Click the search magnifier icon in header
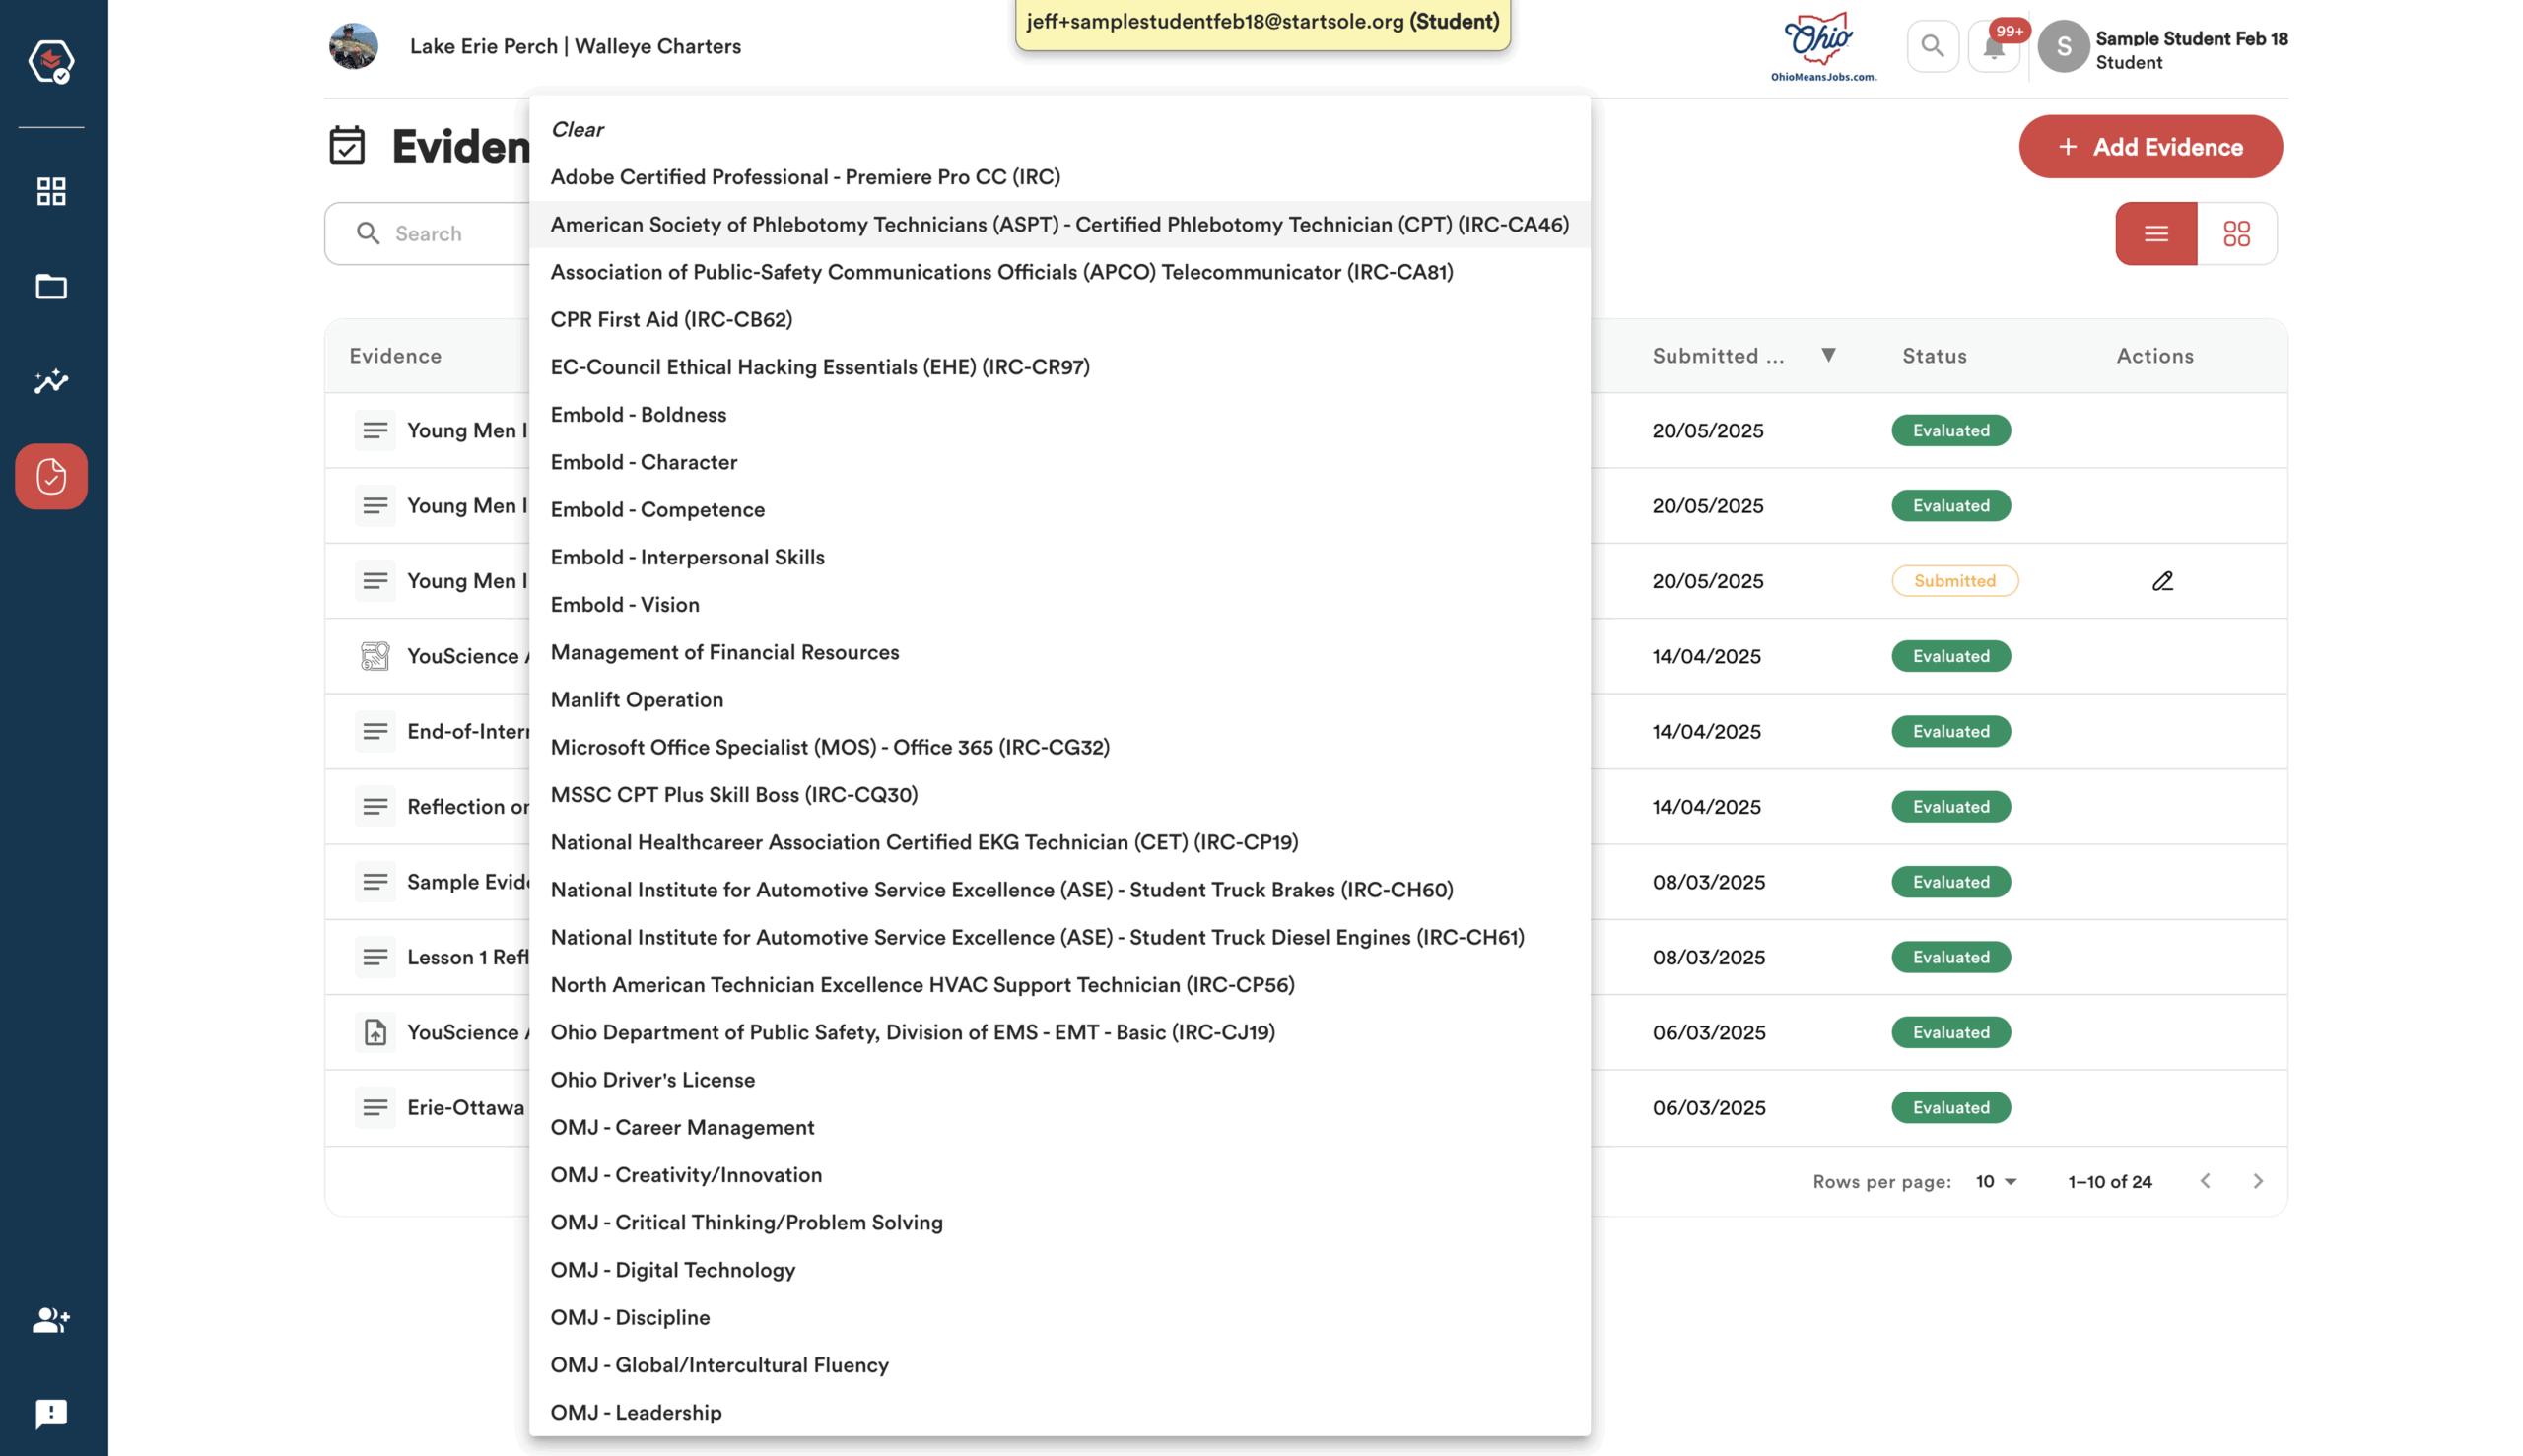Viewport: 2523px width, 1456px height. click(x=1932, y=46)
